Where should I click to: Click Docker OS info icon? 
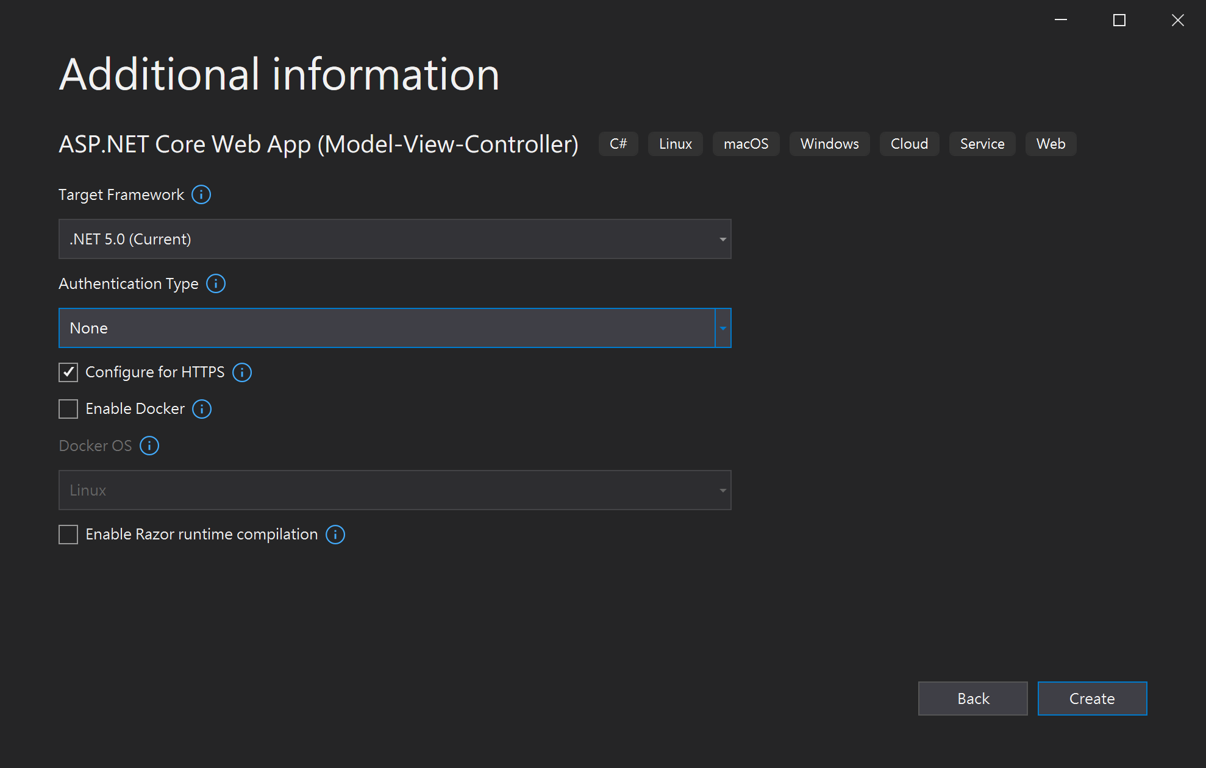click(149, 446)
